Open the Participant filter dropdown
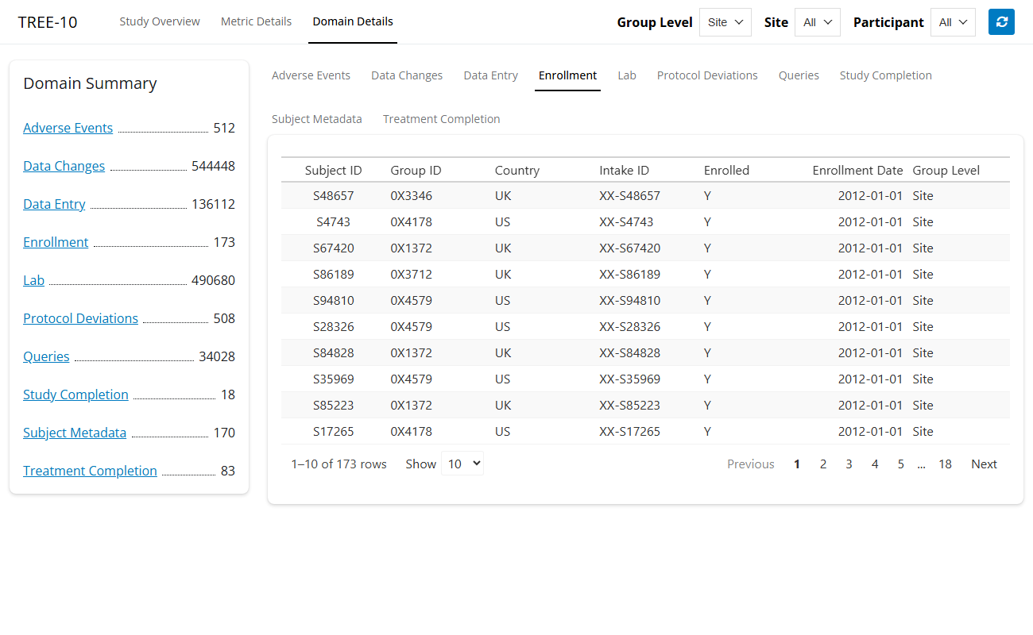The image size is (1033, 635). point(953,22)
